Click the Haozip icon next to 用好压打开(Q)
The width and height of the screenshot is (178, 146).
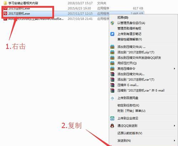tap(112, 63)
